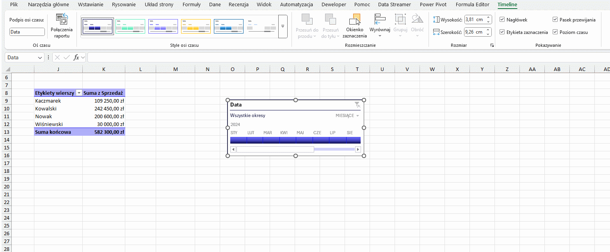Select the yellow timeline style
Viewport: 610px width, 252px height.
196,26
